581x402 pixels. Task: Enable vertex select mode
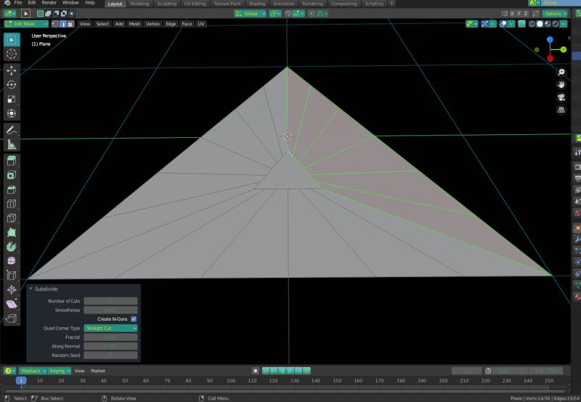55,24
